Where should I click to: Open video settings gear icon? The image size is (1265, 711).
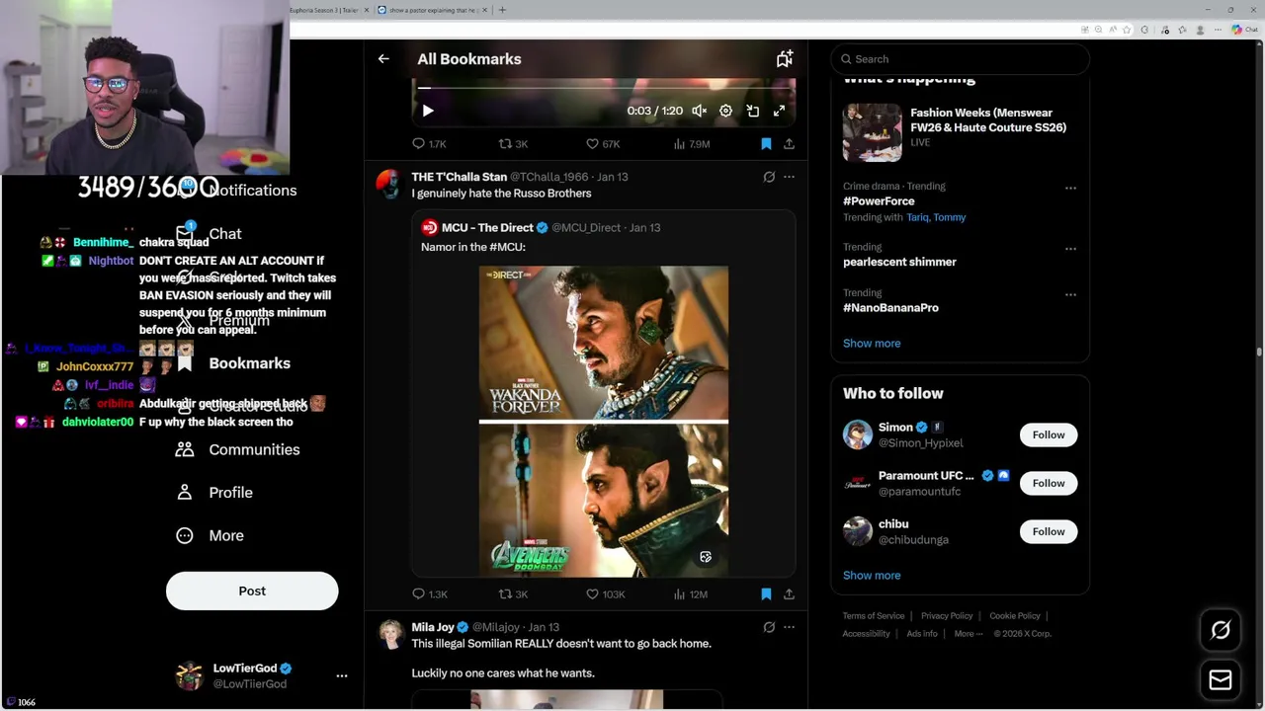[x=725, y=111]
